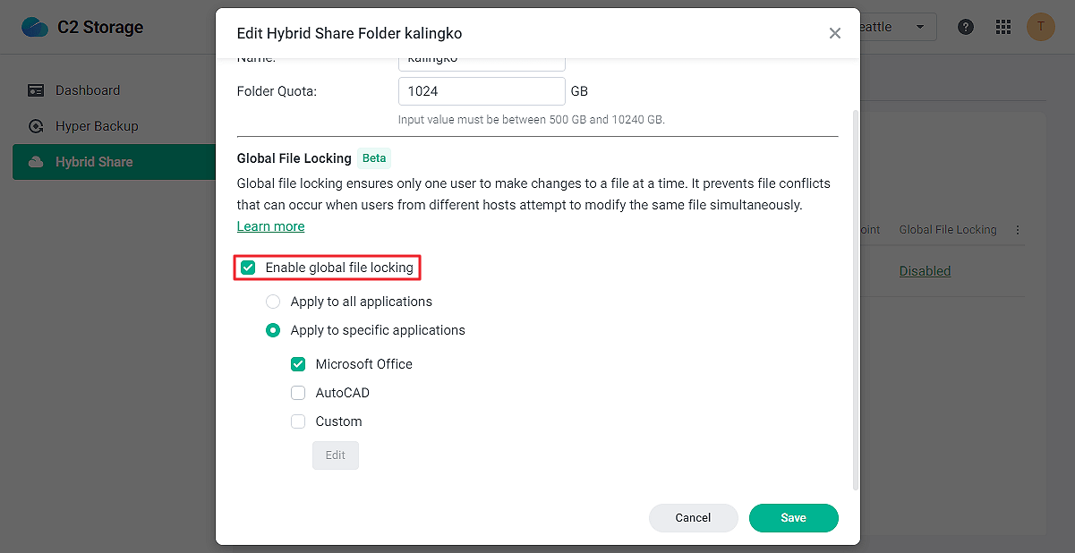Click the Learn more link
The width and height of the screenshot is (1075, 553).
(270, 225)
